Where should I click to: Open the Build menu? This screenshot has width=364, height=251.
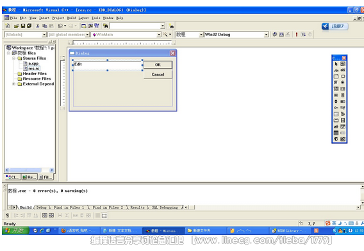point(72,18)
